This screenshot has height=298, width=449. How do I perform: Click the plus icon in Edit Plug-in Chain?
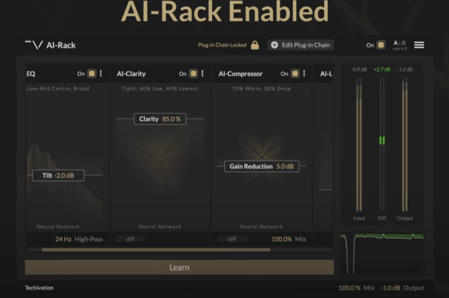pyautogui.click(x=274, y=45)
